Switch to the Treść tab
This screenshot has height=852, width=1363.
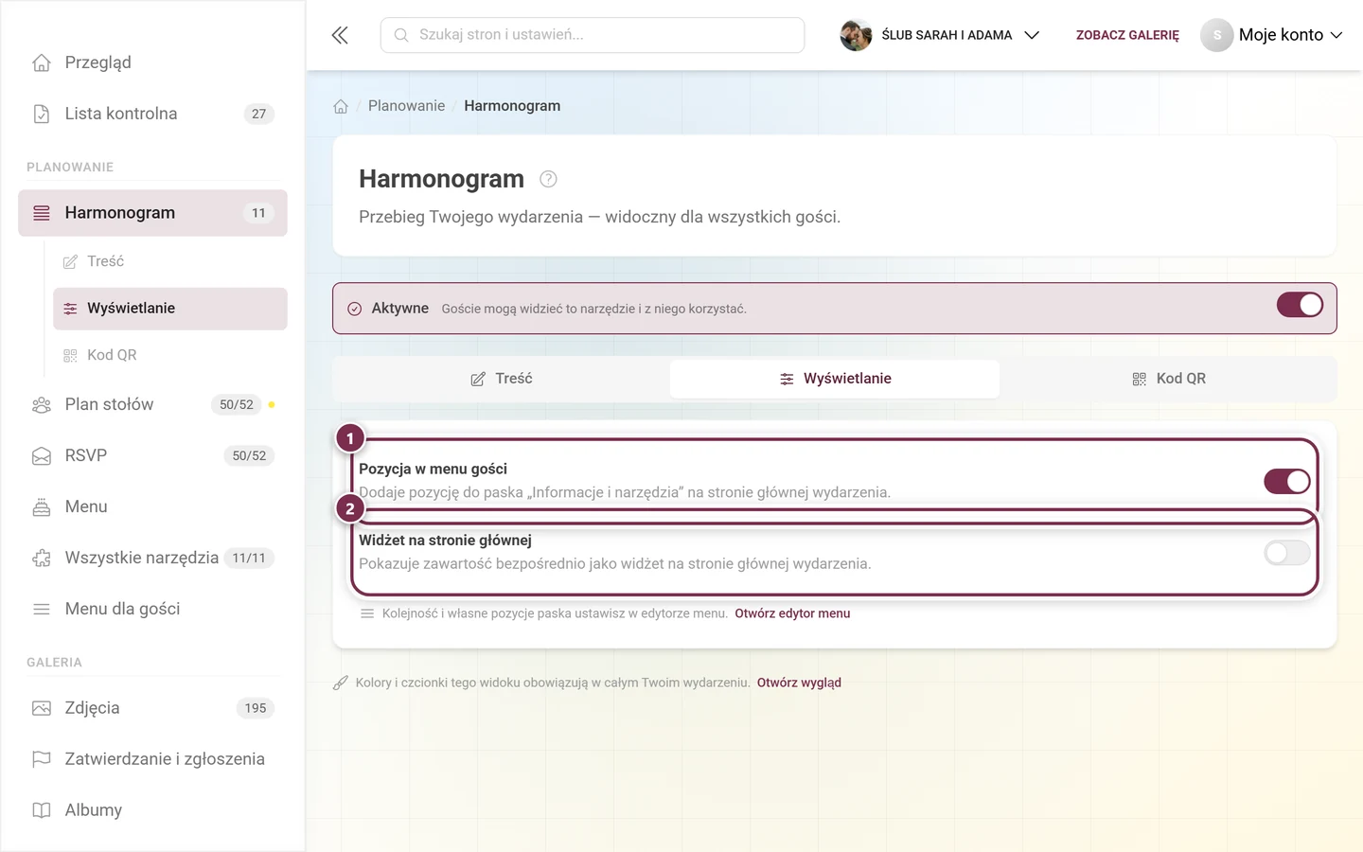pos(502,379)
